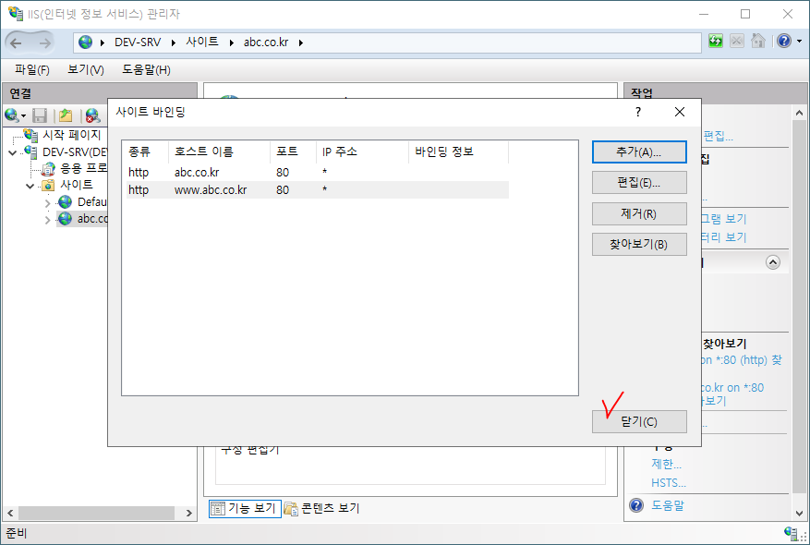Click the status bar network icon
Screen dimensions: 810x545
791,532
